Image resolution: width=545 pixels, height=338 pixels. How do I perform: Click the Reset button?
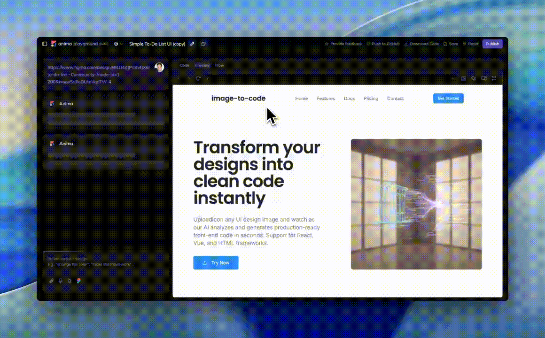[471, 44]
